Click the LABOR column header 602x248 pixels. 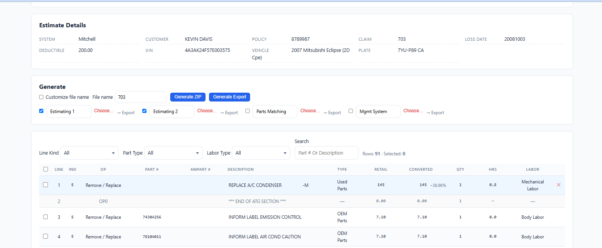(532, 170)
